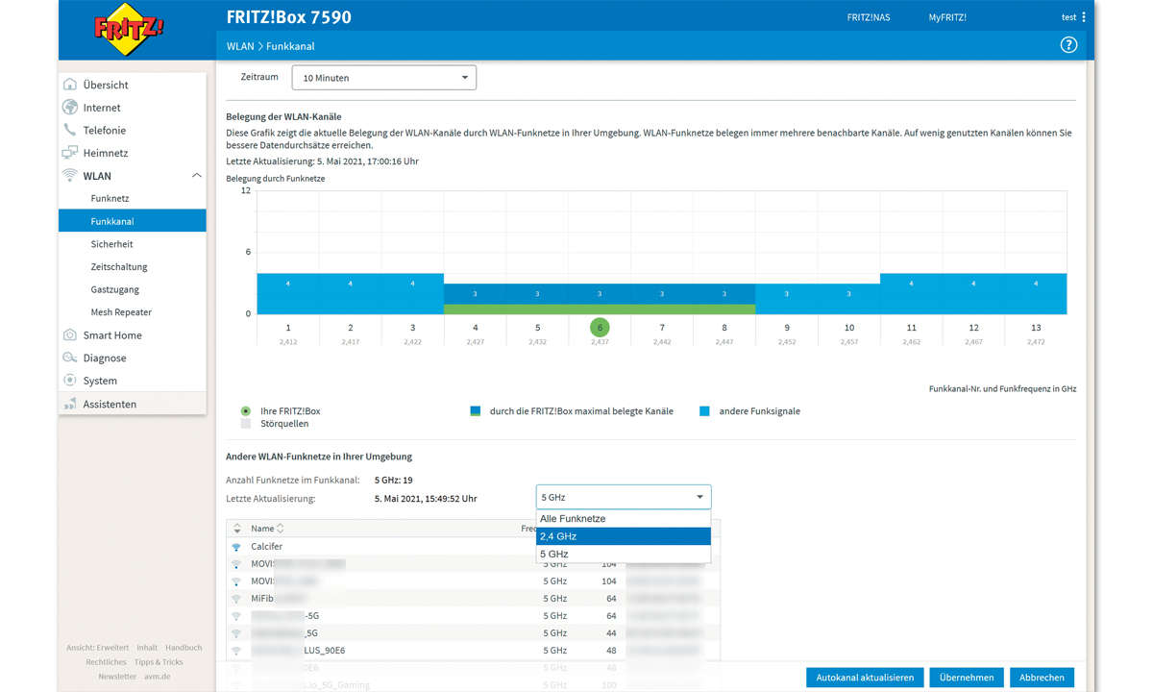
Task: Click 5 GHz: 19 network count
Action: [394, 480]
